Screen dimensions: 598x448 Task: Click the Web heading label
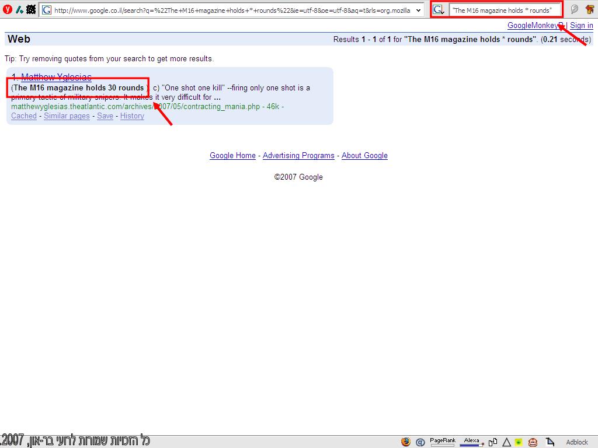[x=19, y=39]
